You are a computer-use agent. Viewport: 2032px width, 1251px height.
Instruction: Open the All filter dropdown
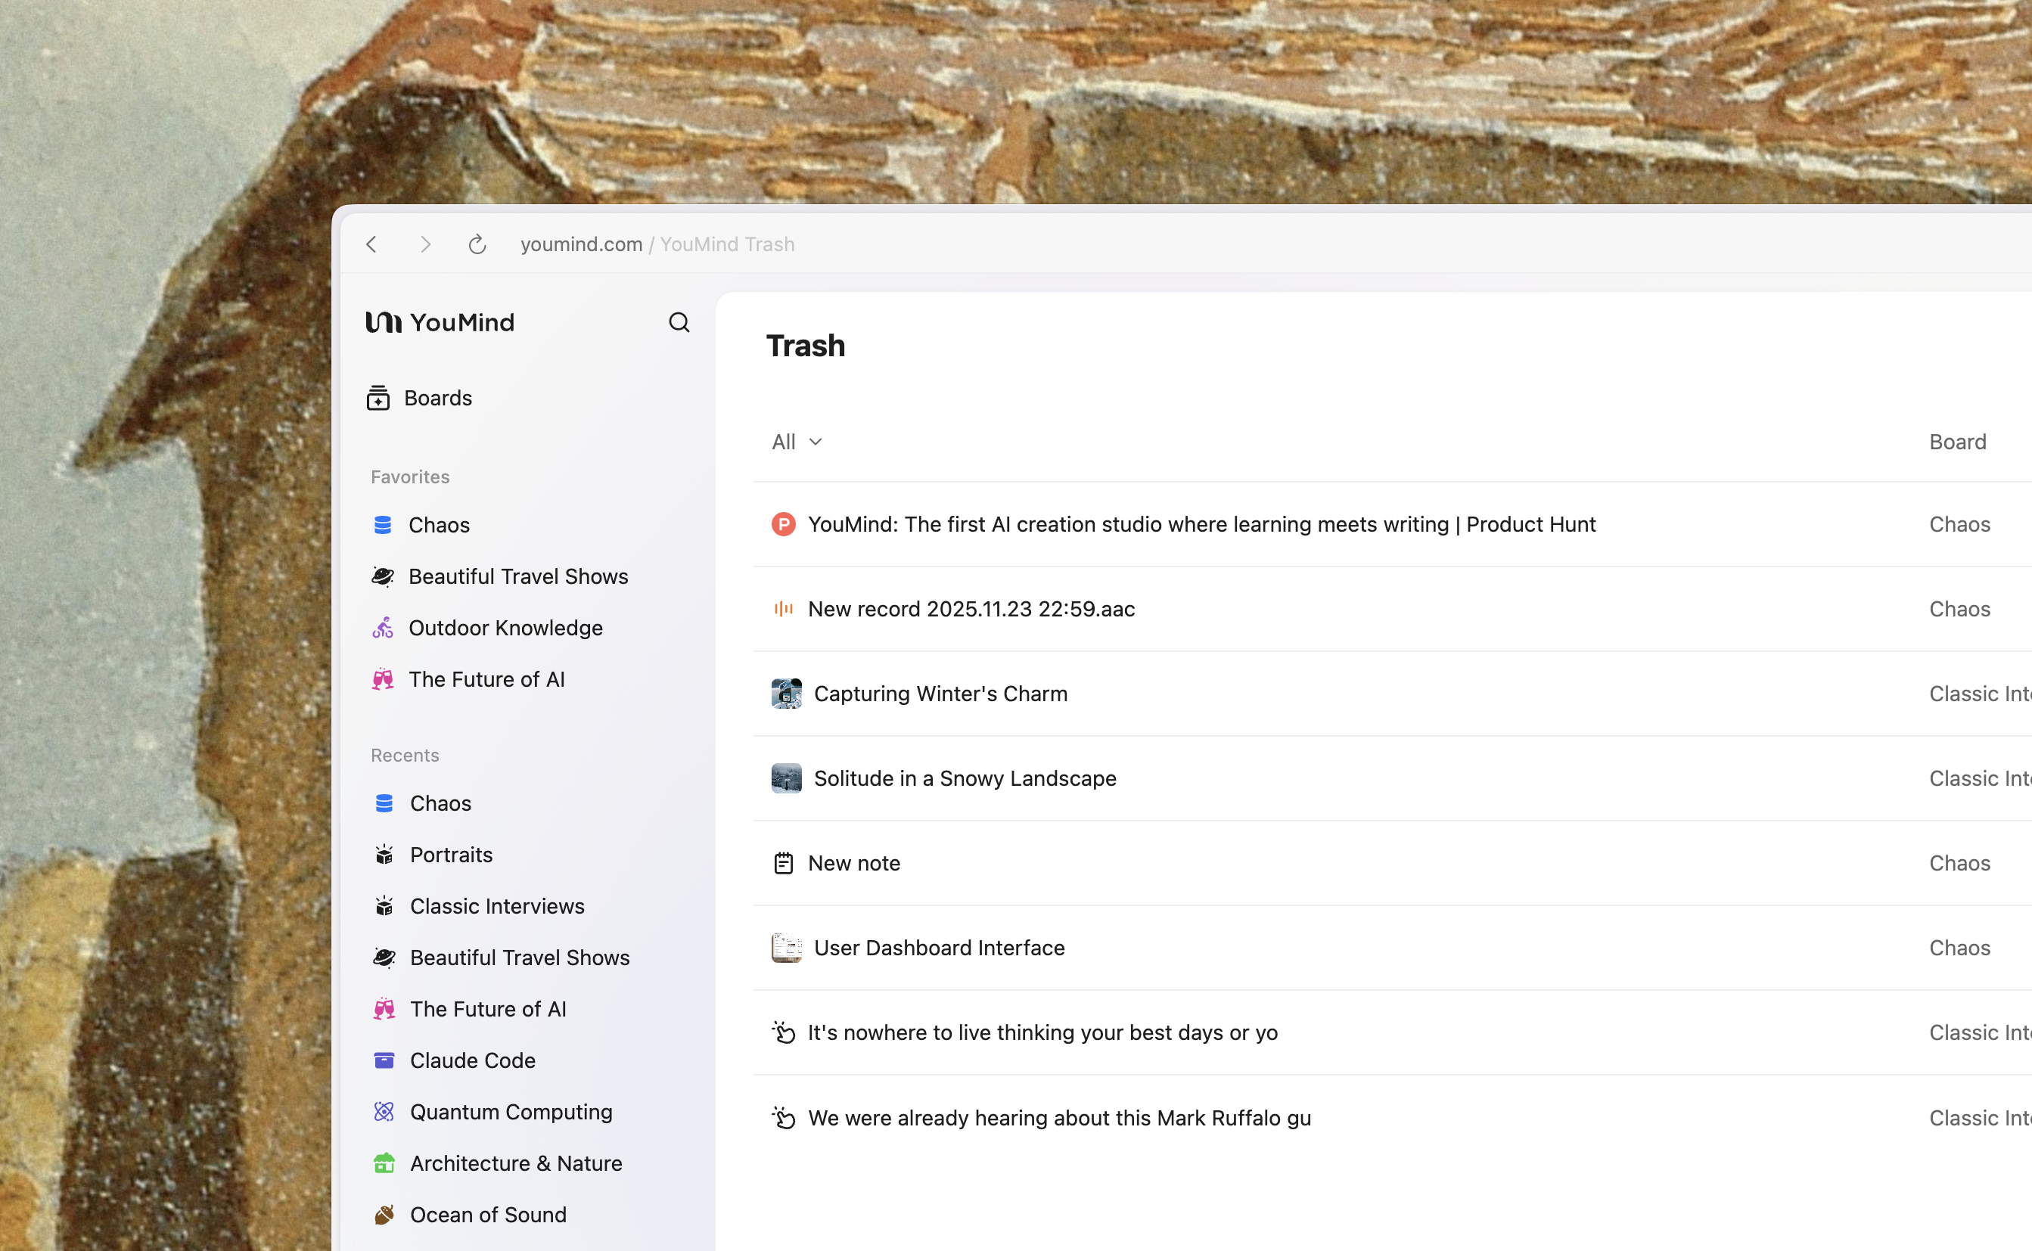pyautogui.click(x=785, y=442)
